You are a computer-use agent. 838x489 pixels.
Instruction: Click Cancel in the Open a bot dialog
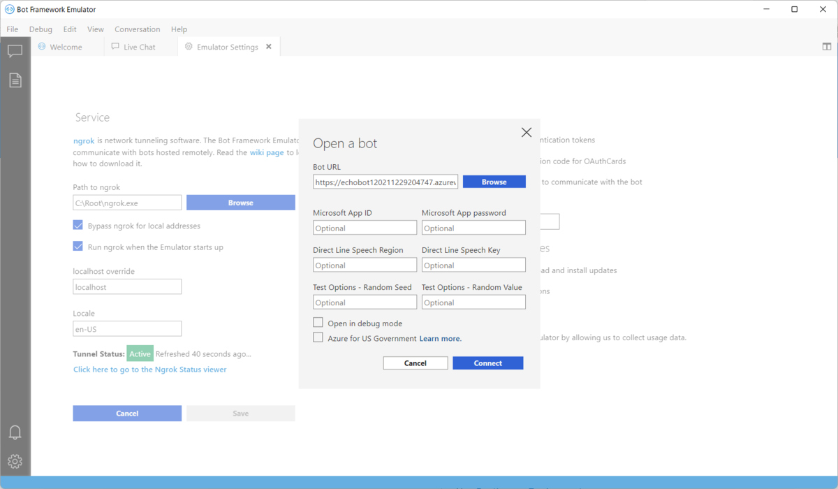pos(416,363)
